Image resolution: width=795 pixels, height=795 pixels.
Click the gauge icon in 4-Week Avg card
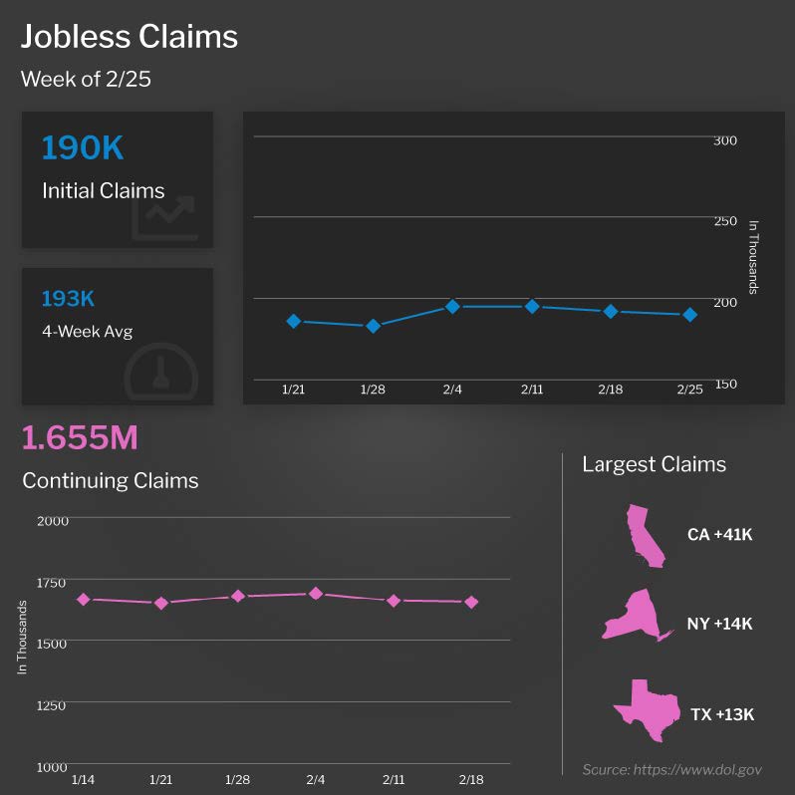point(160,373)
